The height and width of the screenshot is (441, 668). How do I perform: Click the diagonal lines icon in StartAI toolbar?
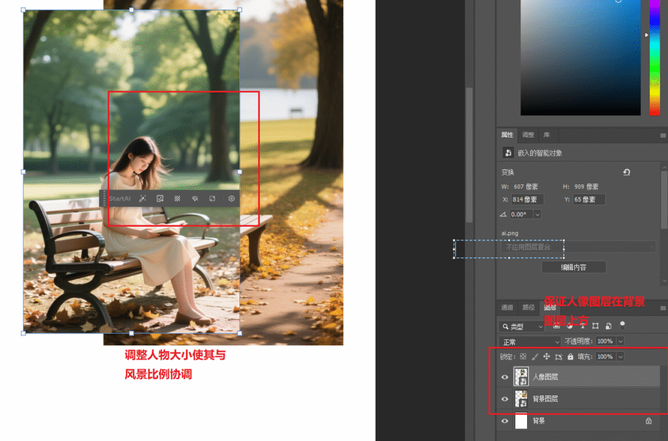(x=177, y=199)
